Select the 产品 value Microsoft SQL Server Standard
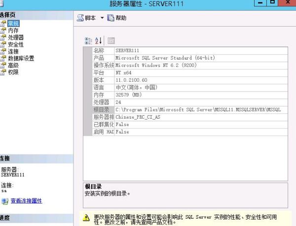The image size is (296, 226). [201, 58]
